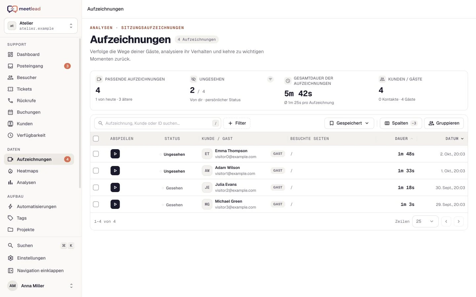This screenshot has height=297, width=476.
Task: Open Heatmaps in sidebar
Action: [x=39, y=171]
